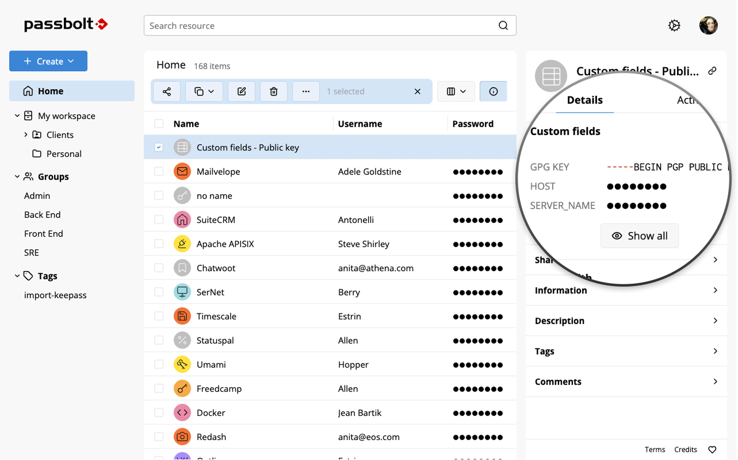
Task: Filter by the import-keepass tag
Action: (x=55, y=295)
